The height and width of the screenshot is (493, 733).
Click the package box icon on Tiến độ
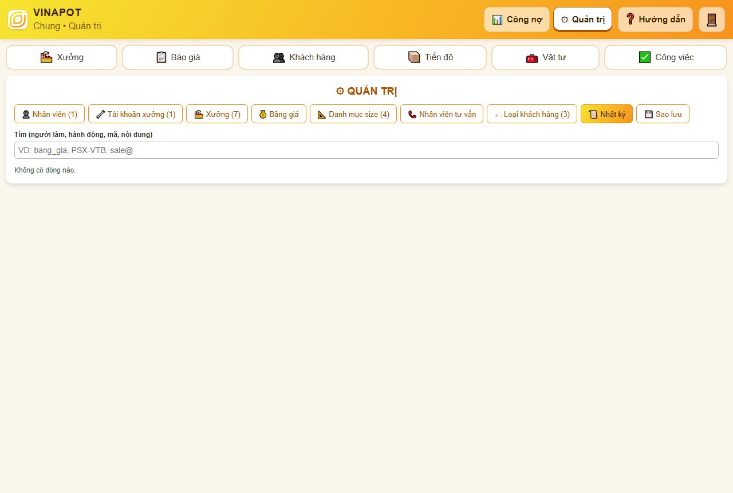[x=414, y=57]
